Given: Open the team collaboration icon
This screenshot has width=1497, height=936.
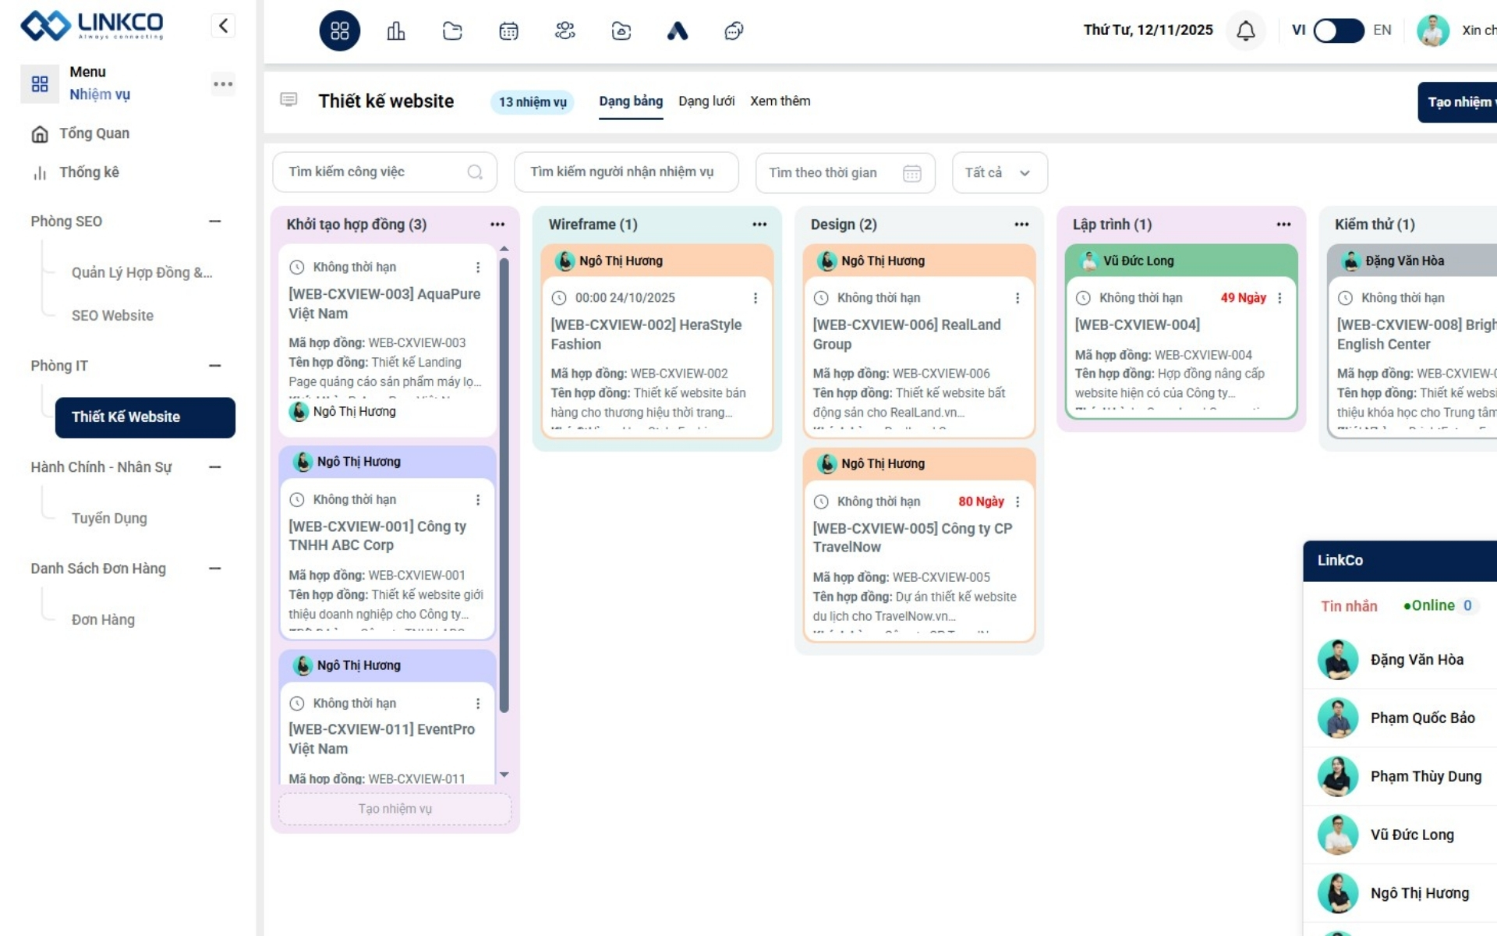Looking at the screenshot, I should [564, 30].
